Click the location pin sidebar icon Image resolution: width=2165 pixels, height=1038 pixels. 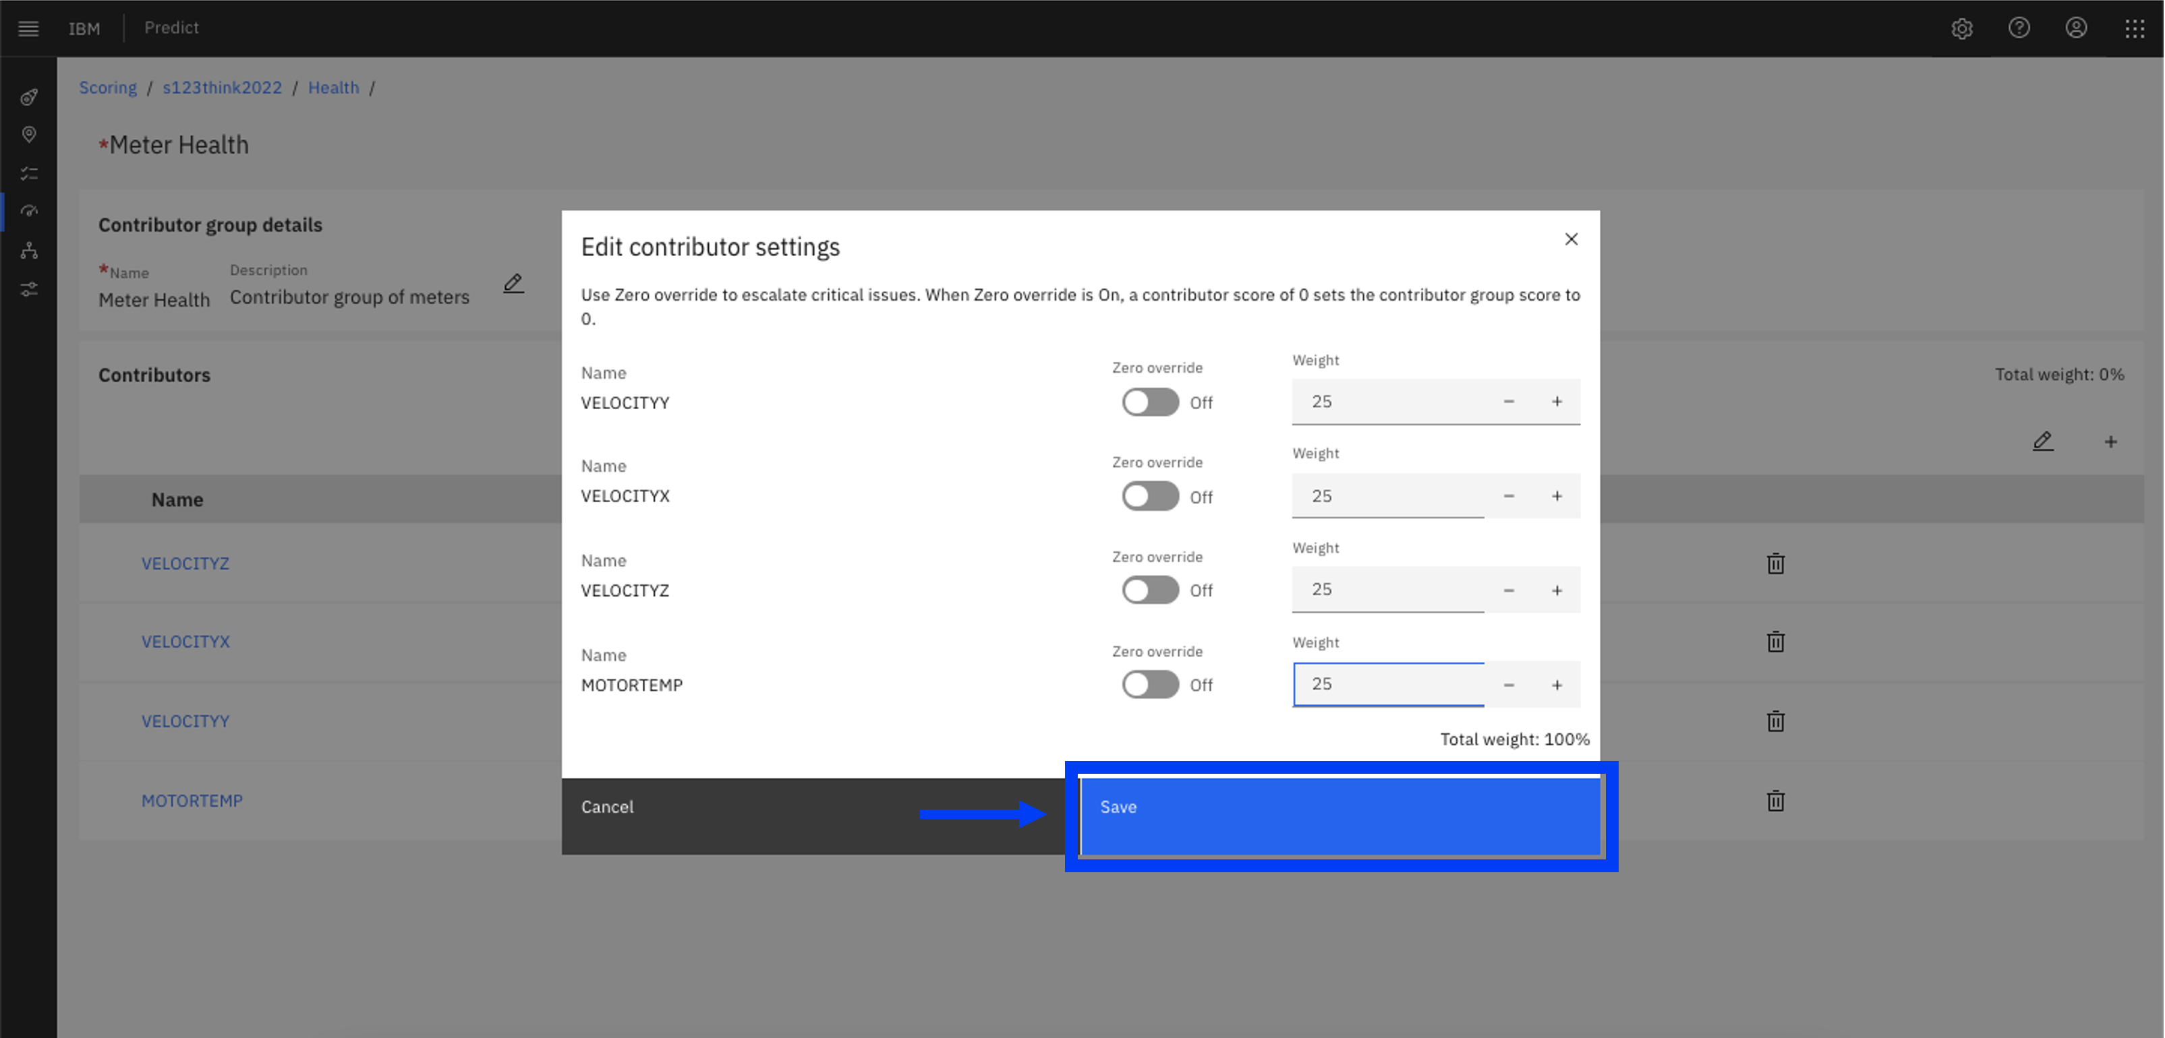28,134
